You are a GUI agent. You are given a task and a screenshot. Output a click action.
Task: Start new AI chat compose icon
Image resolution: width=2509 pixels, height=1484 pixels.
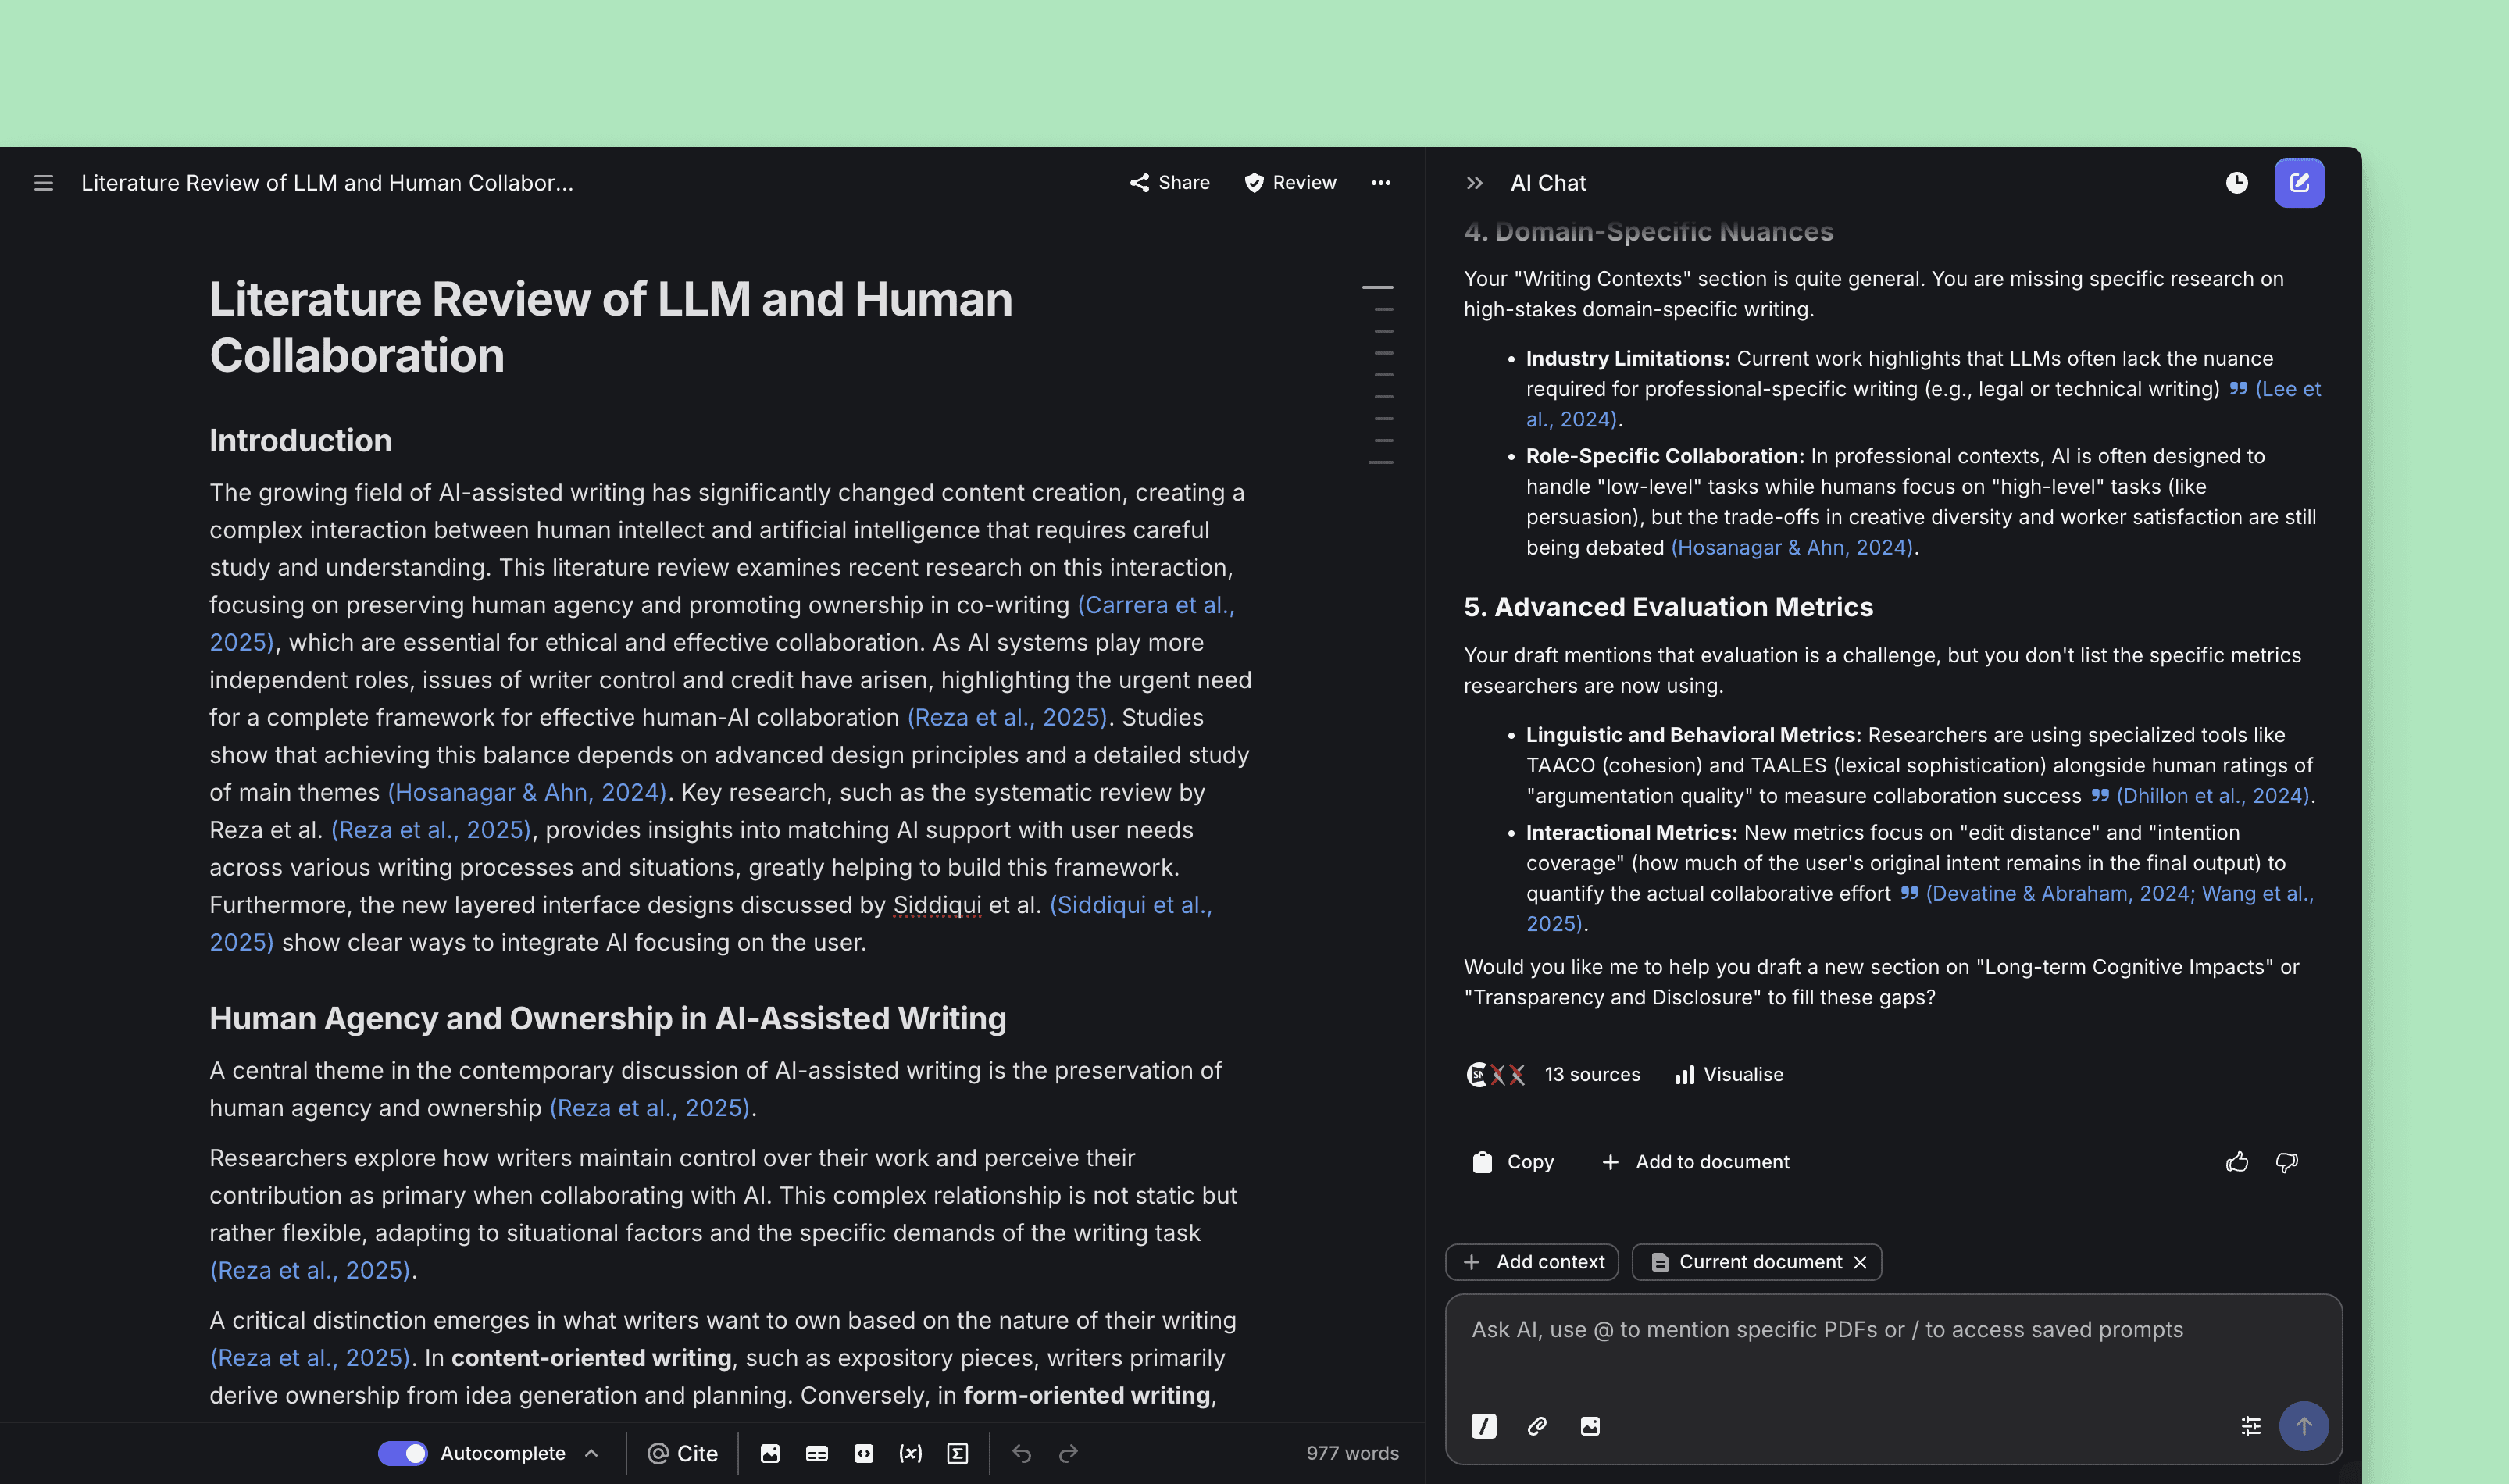(2298, 182)
